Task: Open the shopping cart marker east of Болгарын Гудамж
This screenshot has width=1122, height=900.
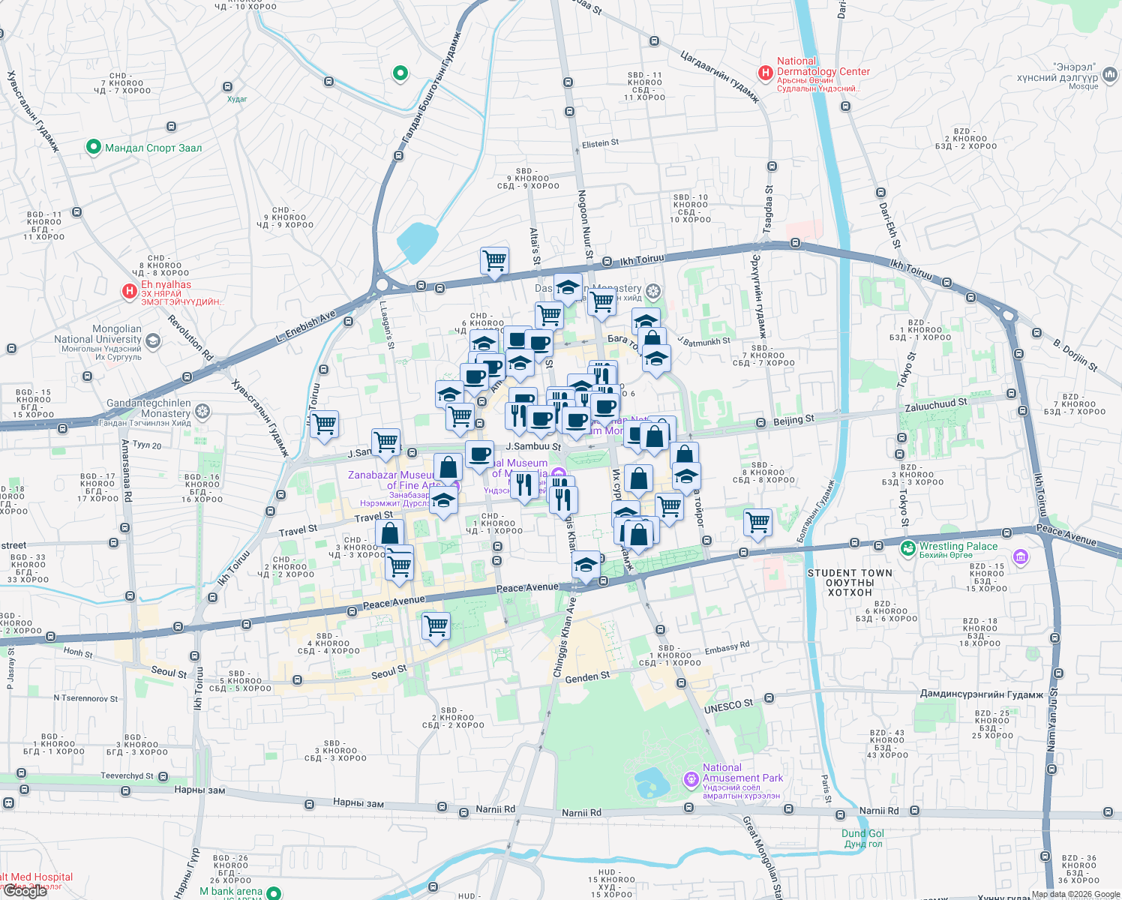Action: point(757,520)
